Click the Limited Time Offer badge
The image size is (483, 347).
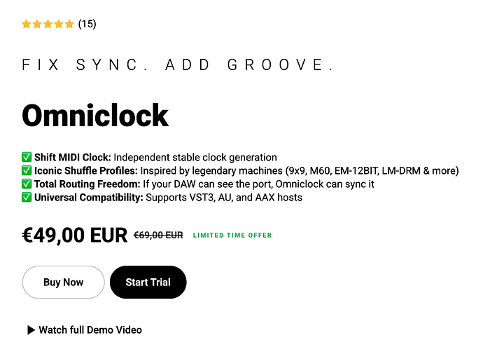point(232,236)
